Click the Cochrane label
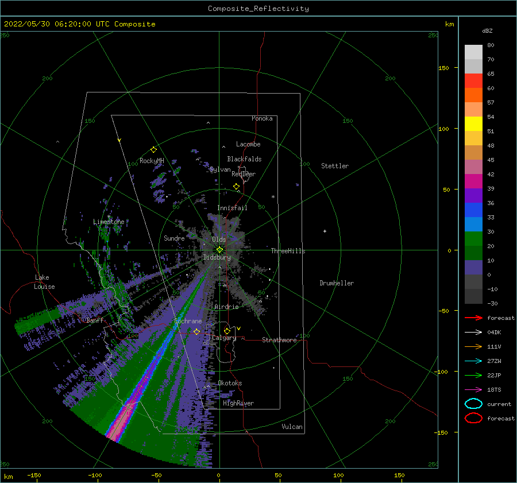The height and width of the screenshot is (483, 517). 188,321
